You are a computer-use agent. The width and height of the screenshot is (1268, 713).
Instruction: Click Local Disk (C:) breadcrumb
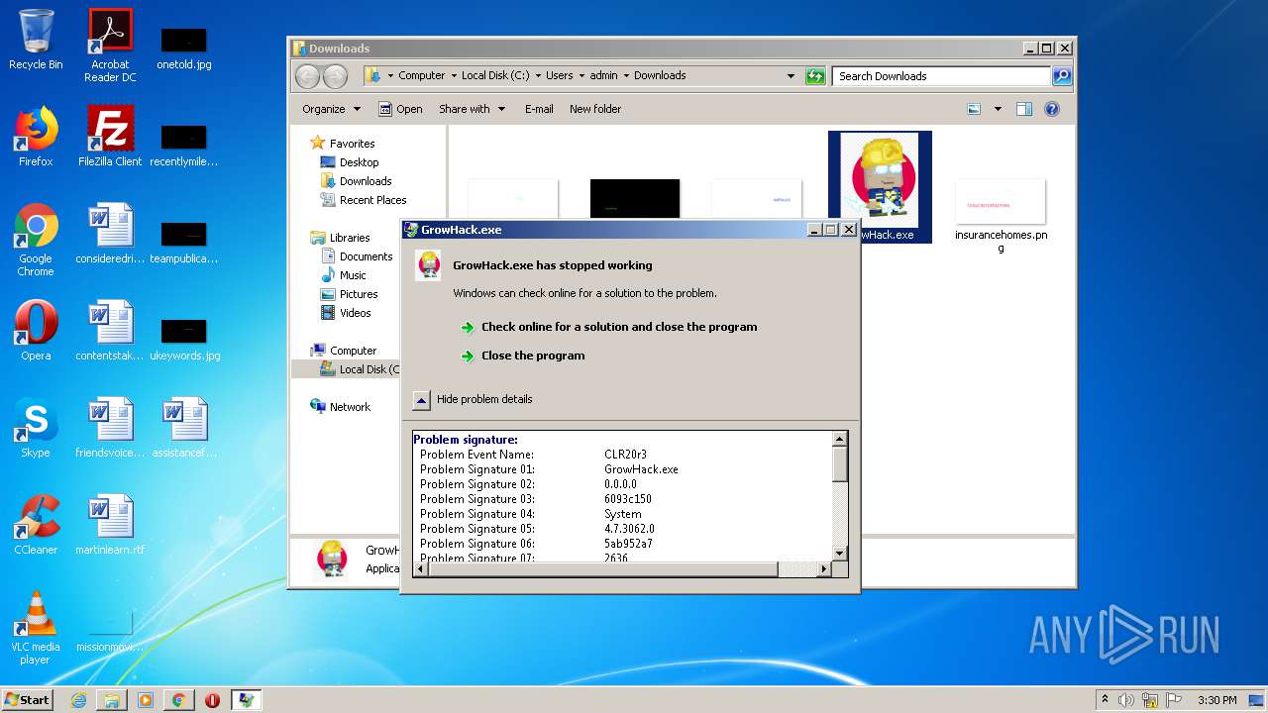495,75
